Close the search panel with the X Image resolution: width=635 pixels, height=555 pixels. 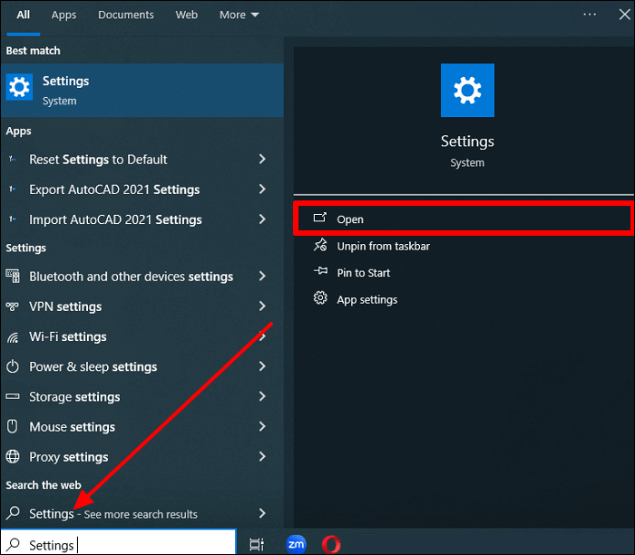coord(624,15)
